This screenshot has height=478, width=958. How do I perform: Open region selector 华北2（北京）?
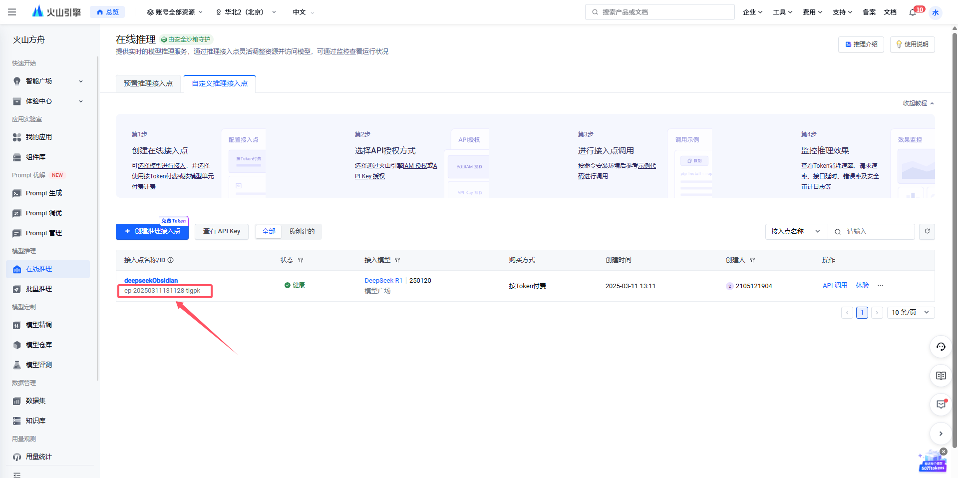pyautogui.click(x=246, y=12)
